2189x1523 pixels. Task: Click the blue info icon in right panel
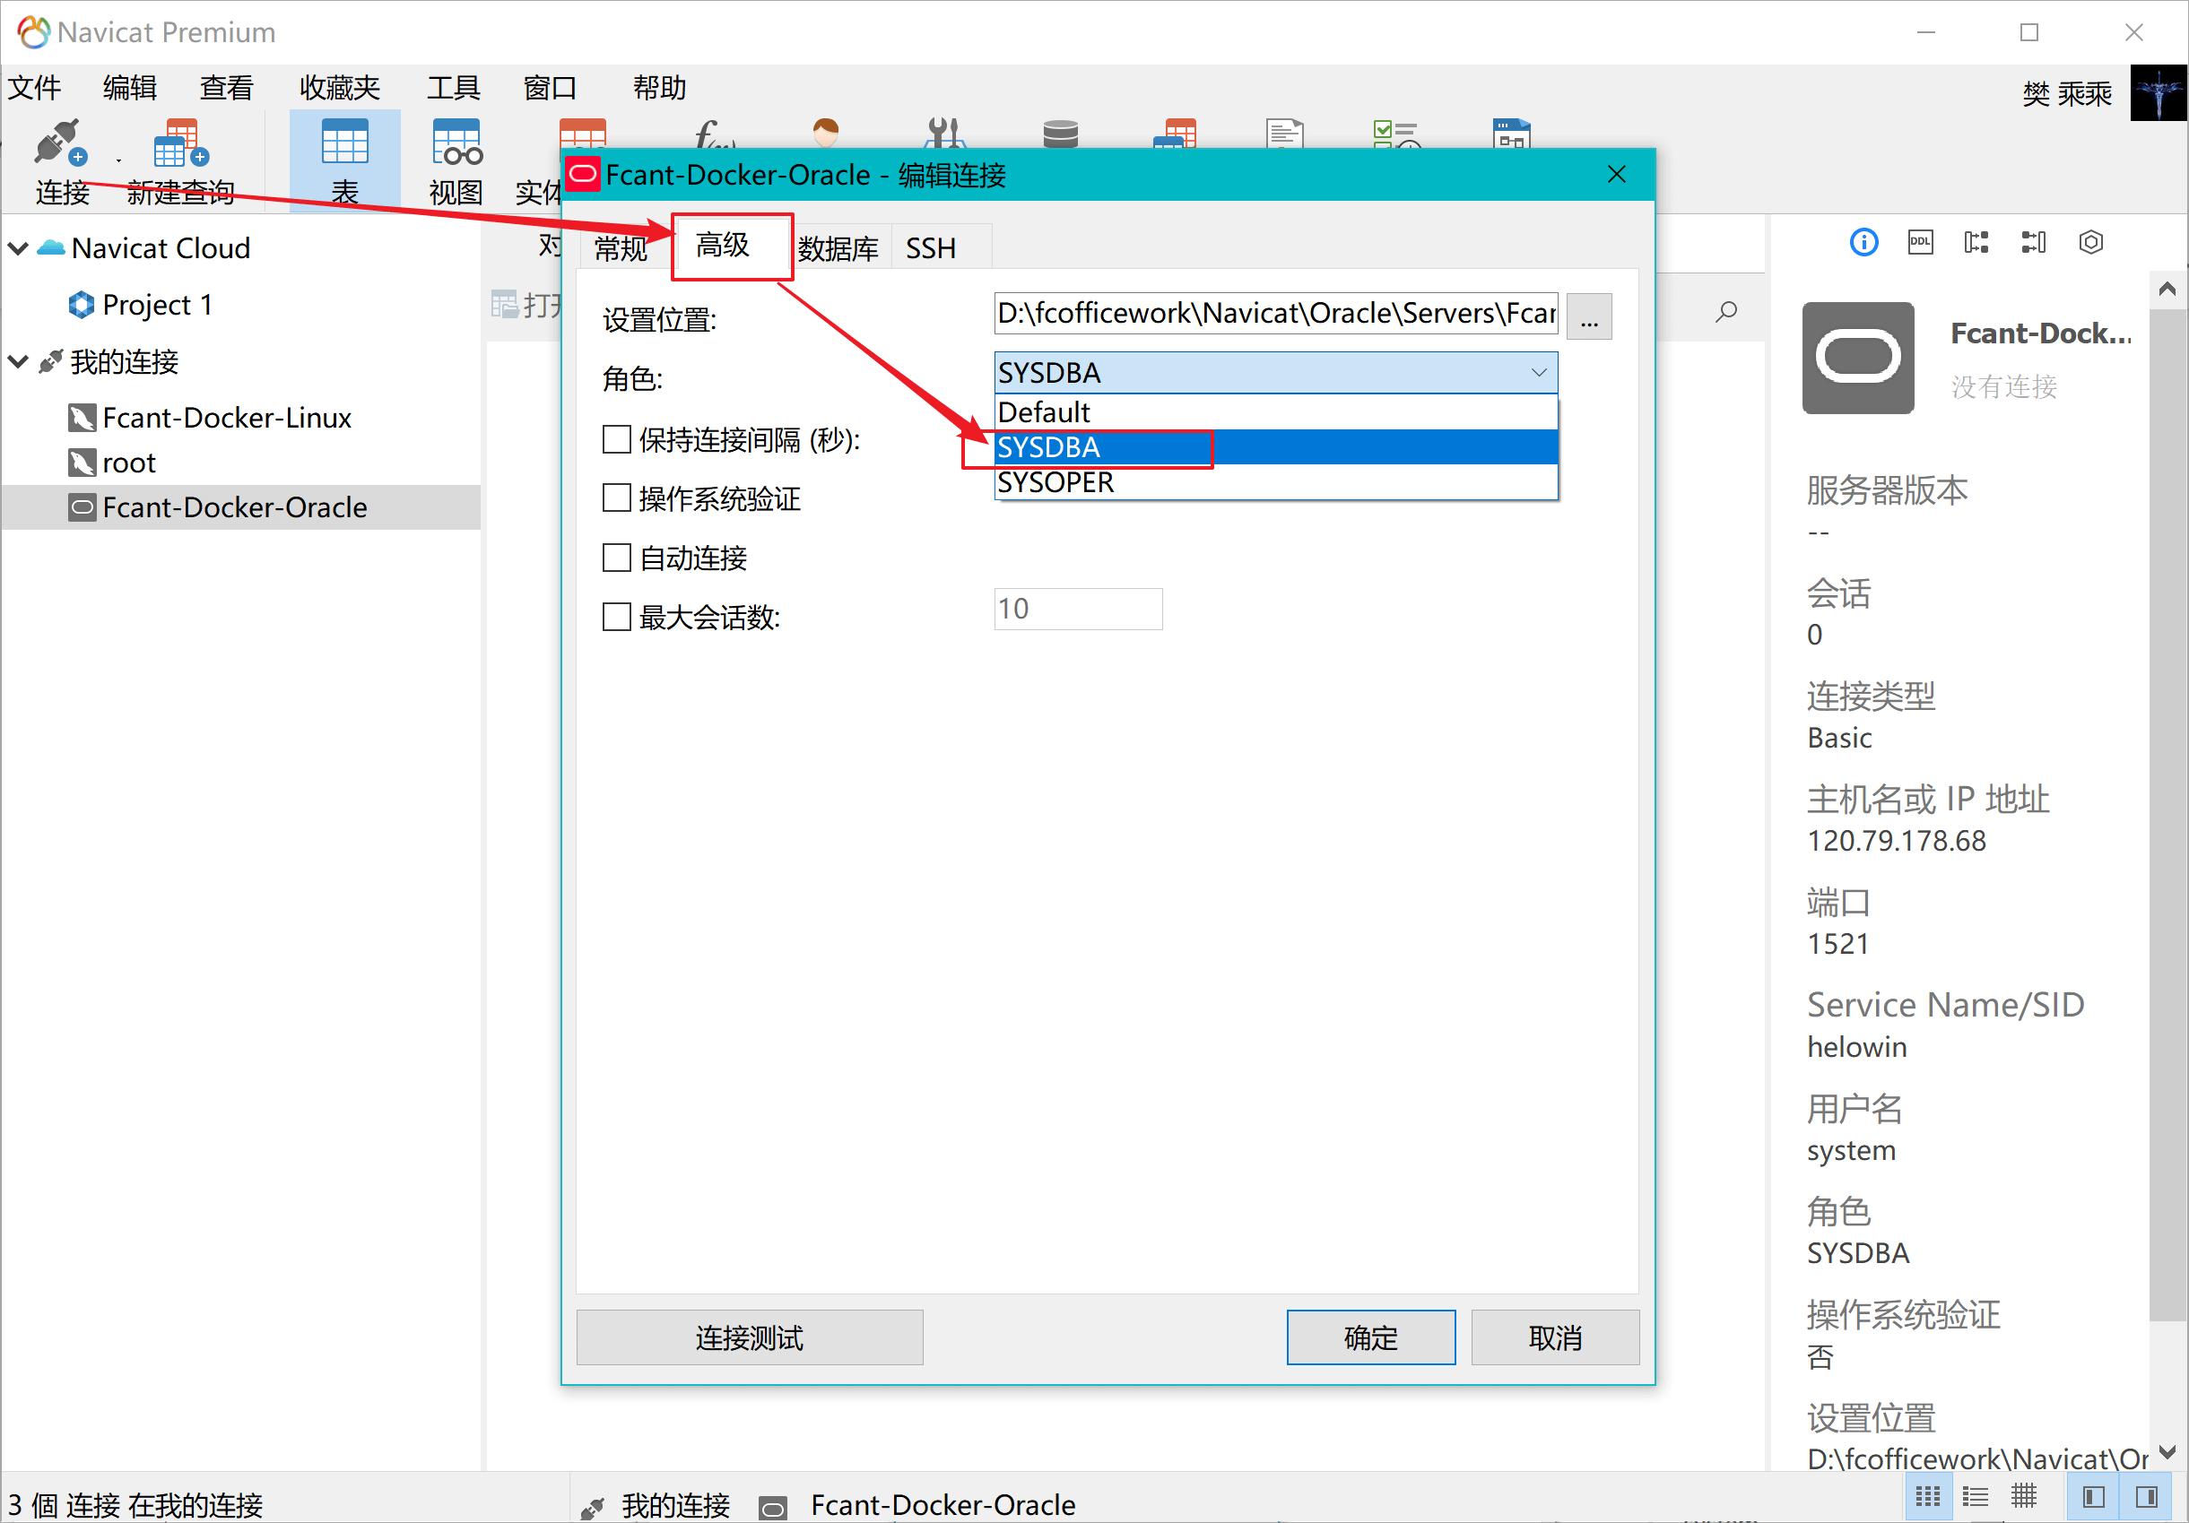click(1863, 242)
